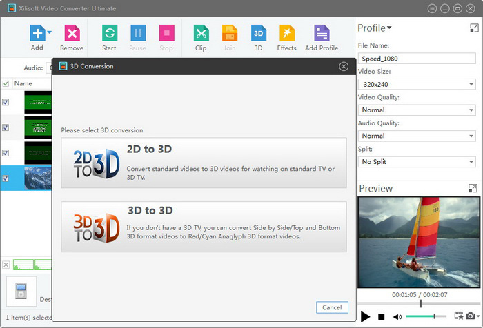The height and width of the screenshot is (328, 483).
Task: Toggle the select-all checkbox beside Name
Action: pyautogui.click(x=6, y=83)
